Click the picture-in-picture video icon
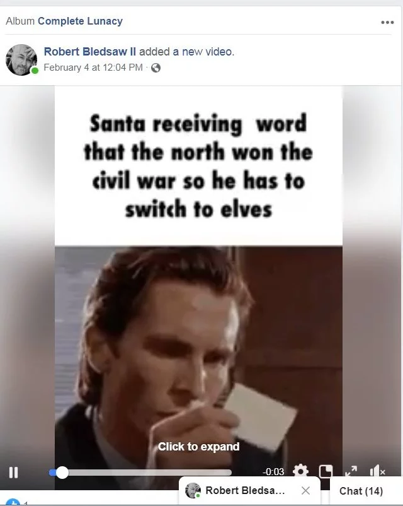Image resolution: width=403 pixels, height=506 pixels. click(x=326, y=471)
